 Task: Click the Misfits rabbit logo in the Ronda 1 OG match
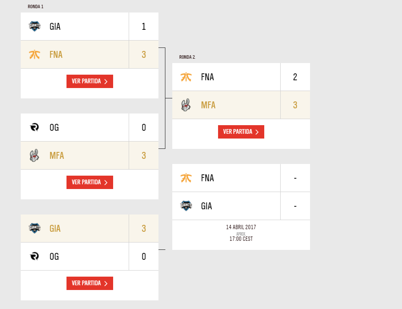pos(35,155)
